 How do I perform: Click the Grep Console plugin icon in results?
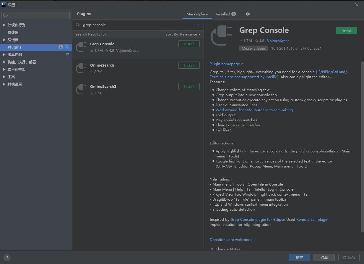81,47
